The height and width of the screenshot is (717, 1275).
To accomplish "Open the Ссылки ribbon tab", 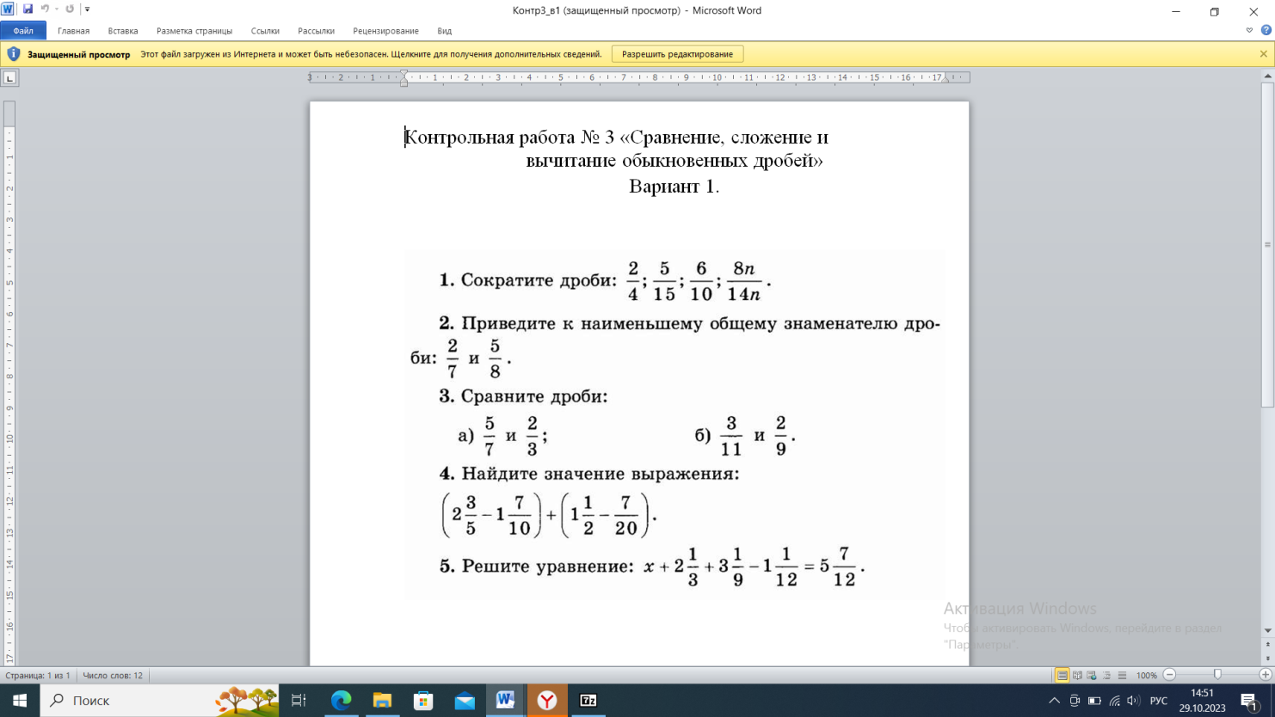I will coord(265,31).
